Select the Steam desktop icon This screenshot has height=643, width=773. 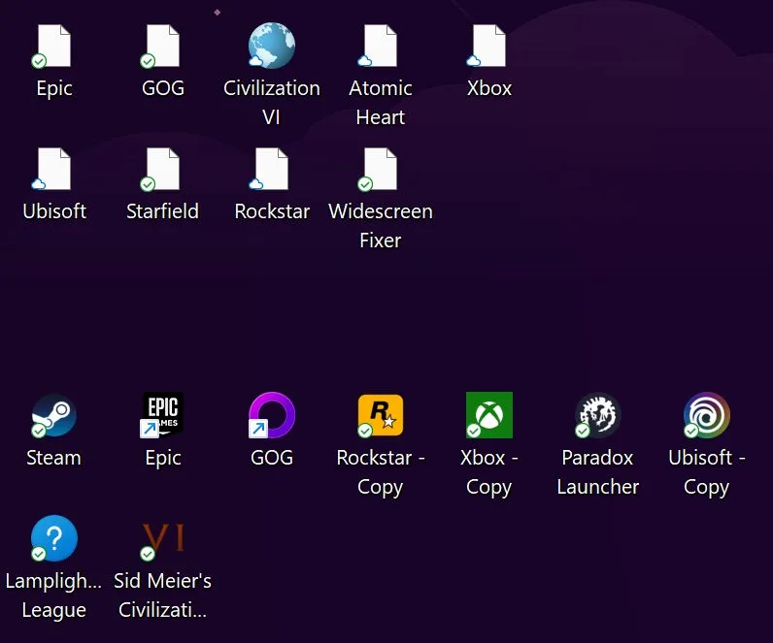coord(53,415)
